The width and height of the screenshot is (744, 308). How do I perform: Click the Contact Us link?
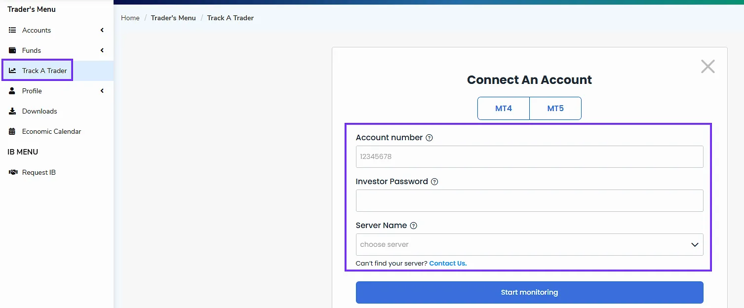click(x=448, y=263)
